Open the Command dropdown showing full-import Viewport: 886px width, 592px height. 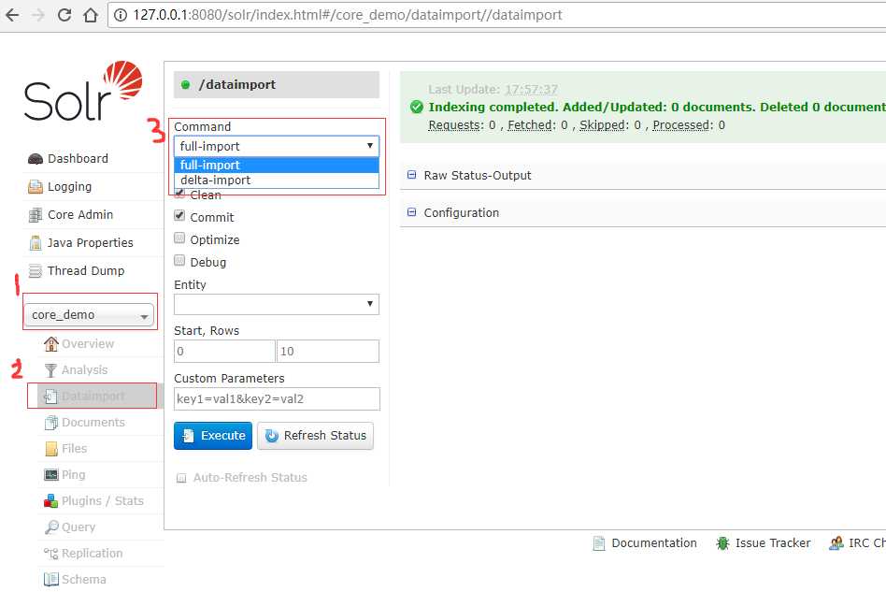tap(277, 147)
